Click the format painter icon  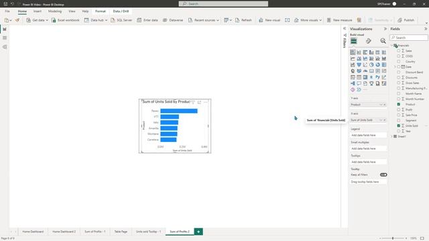pyautogui.click(x=17, y=20)
